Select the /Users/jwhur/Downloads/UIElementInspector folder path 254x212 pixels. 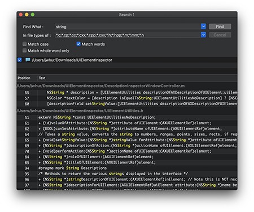pos(72,60)
